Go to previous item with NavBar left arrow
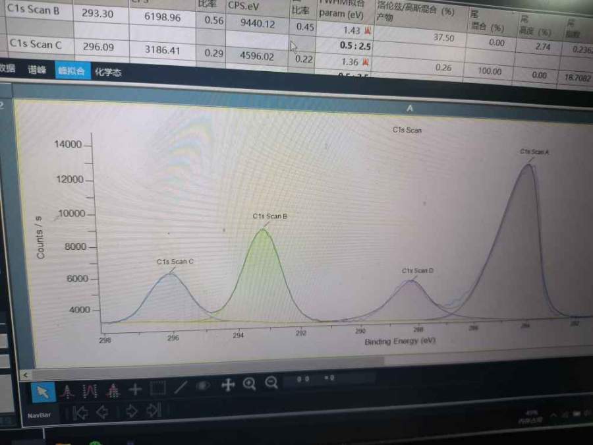The image size is (593, 445). (103, 413)
